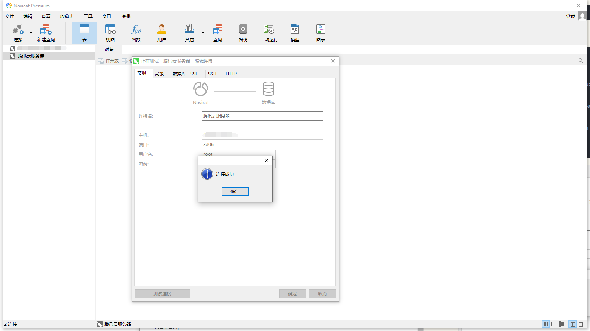Select 腾讯云服务器 connection in the sidebar
Image resolution: width=590 pixels, height=331 pixels.
click(49, 56)
